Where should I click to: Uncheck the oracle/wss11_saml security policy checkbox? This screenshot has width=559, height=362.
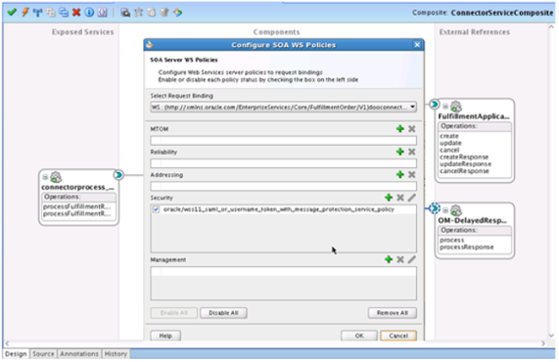[x=157, y=209]
